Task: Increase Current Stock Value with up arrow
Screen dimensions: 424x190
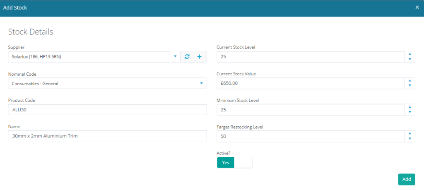Action: [x=410, y=81]
